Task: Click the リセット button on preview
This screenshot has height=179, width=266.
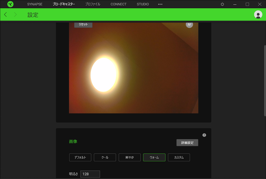Action: tap(83, 25)
